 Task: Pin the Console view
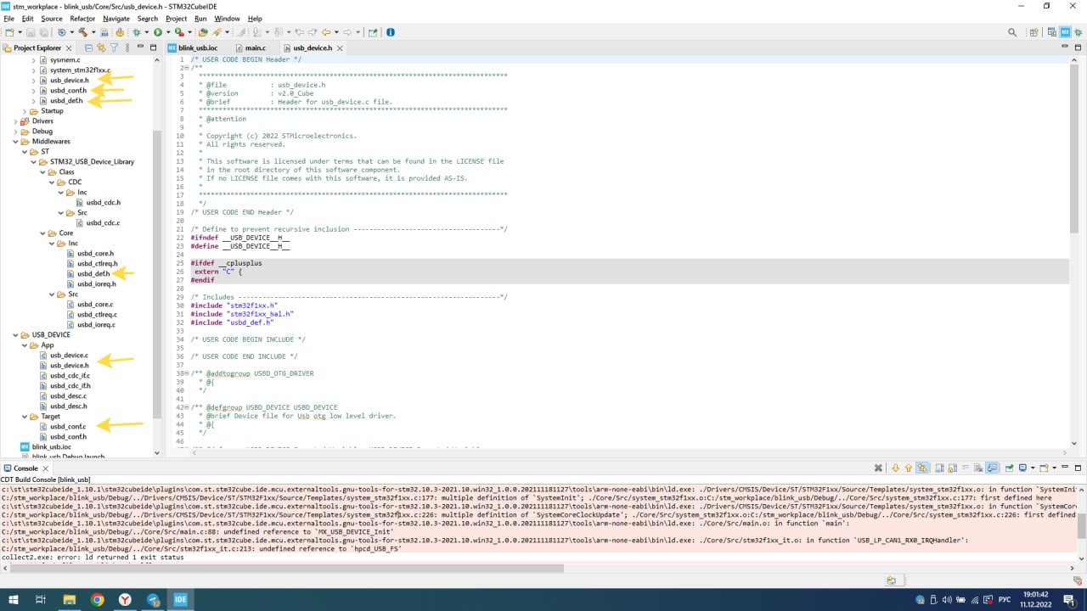point(1009,468)
